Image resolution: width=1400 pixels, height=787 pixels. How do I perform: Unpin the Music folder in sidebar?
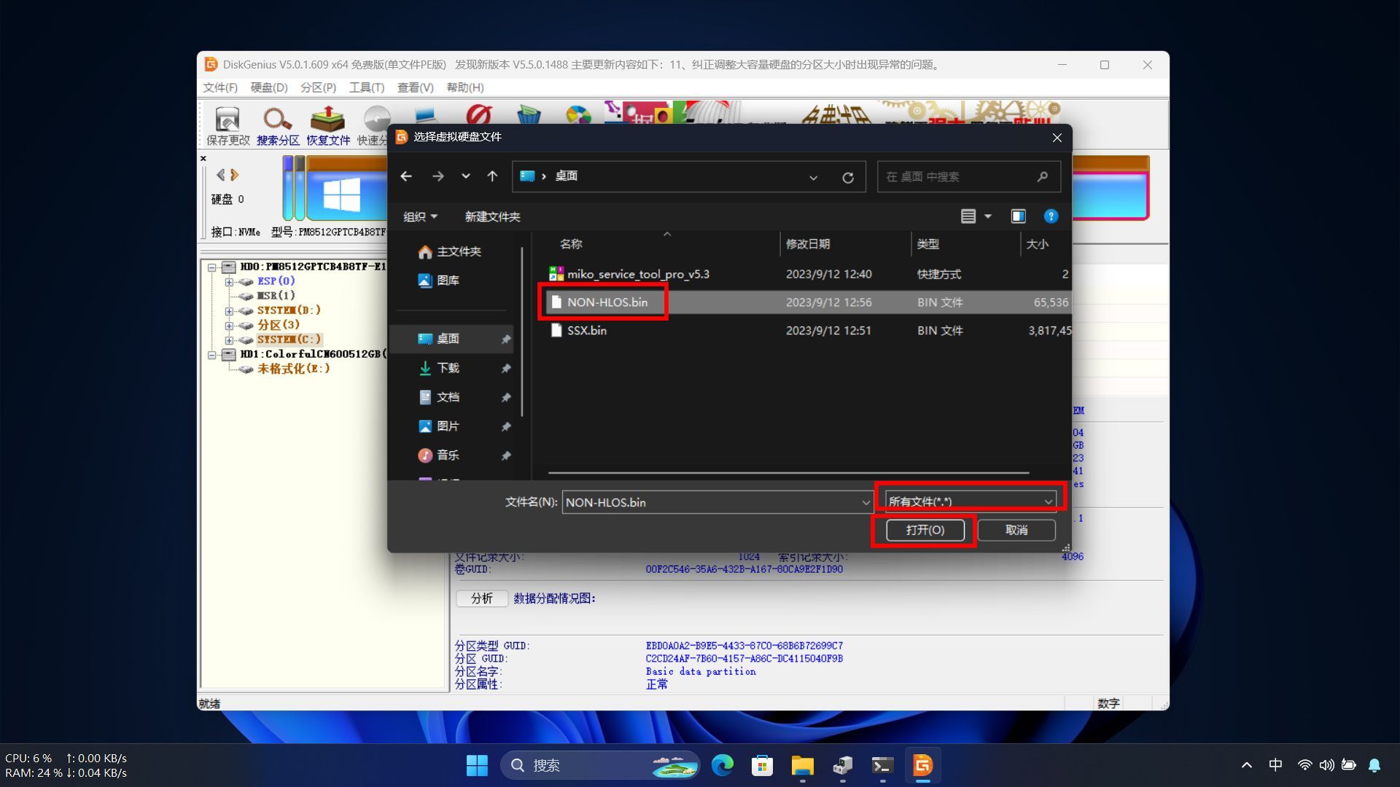point(505,456)
